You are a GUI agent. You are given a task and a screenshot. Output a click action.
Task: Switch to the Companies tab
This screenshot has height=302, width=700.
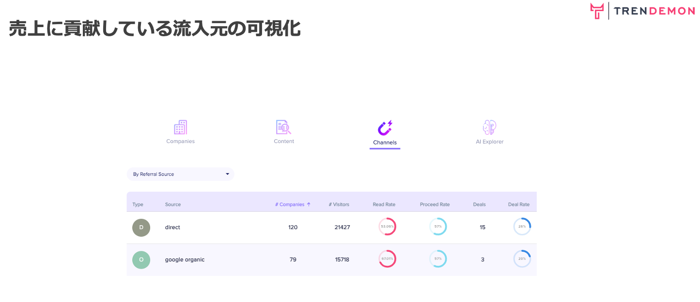pos(180,141)
